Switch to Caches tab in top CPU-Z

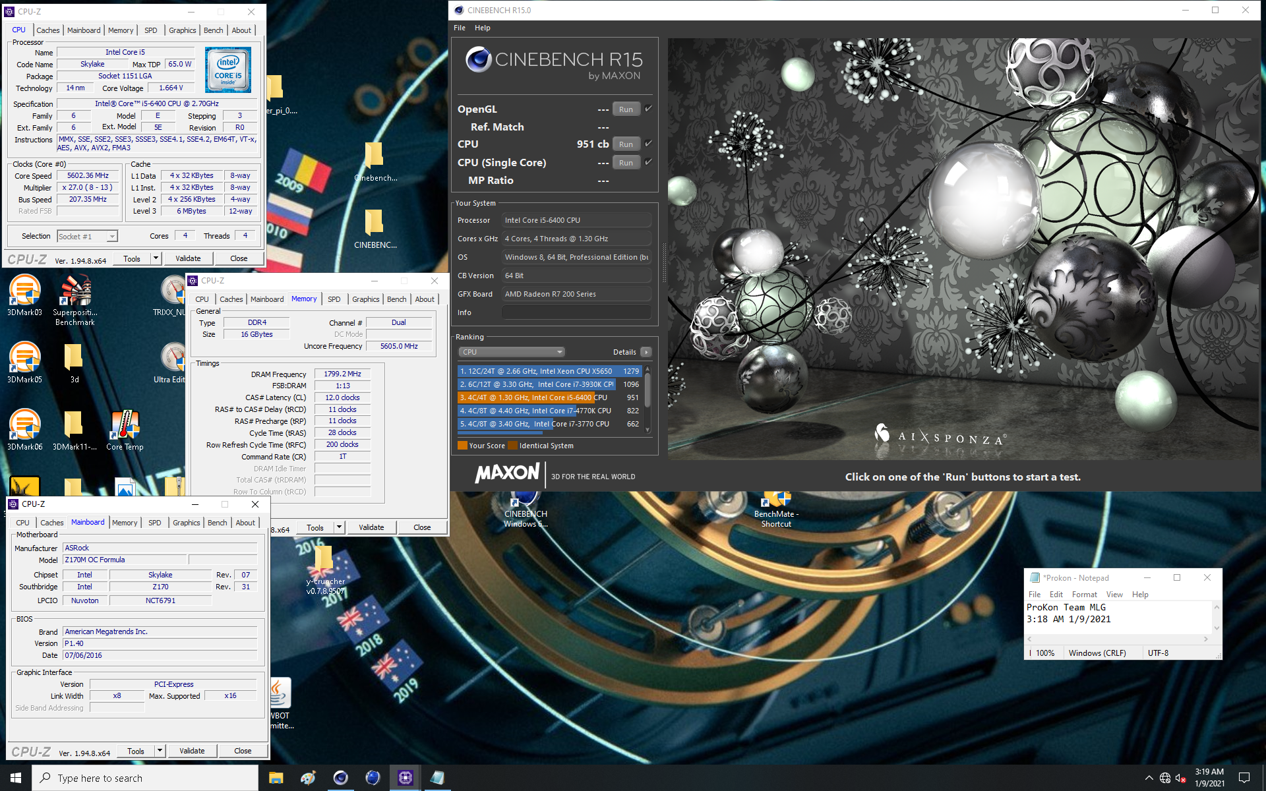point(47,30)
